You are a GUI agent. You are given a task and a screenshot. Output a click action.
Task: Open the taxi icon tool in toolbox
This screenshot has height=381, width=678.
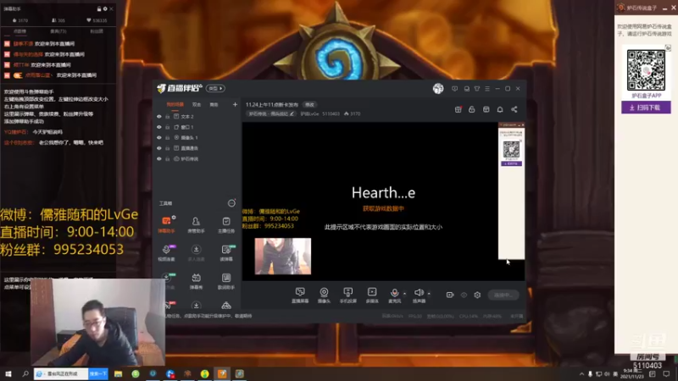point(226,306)
